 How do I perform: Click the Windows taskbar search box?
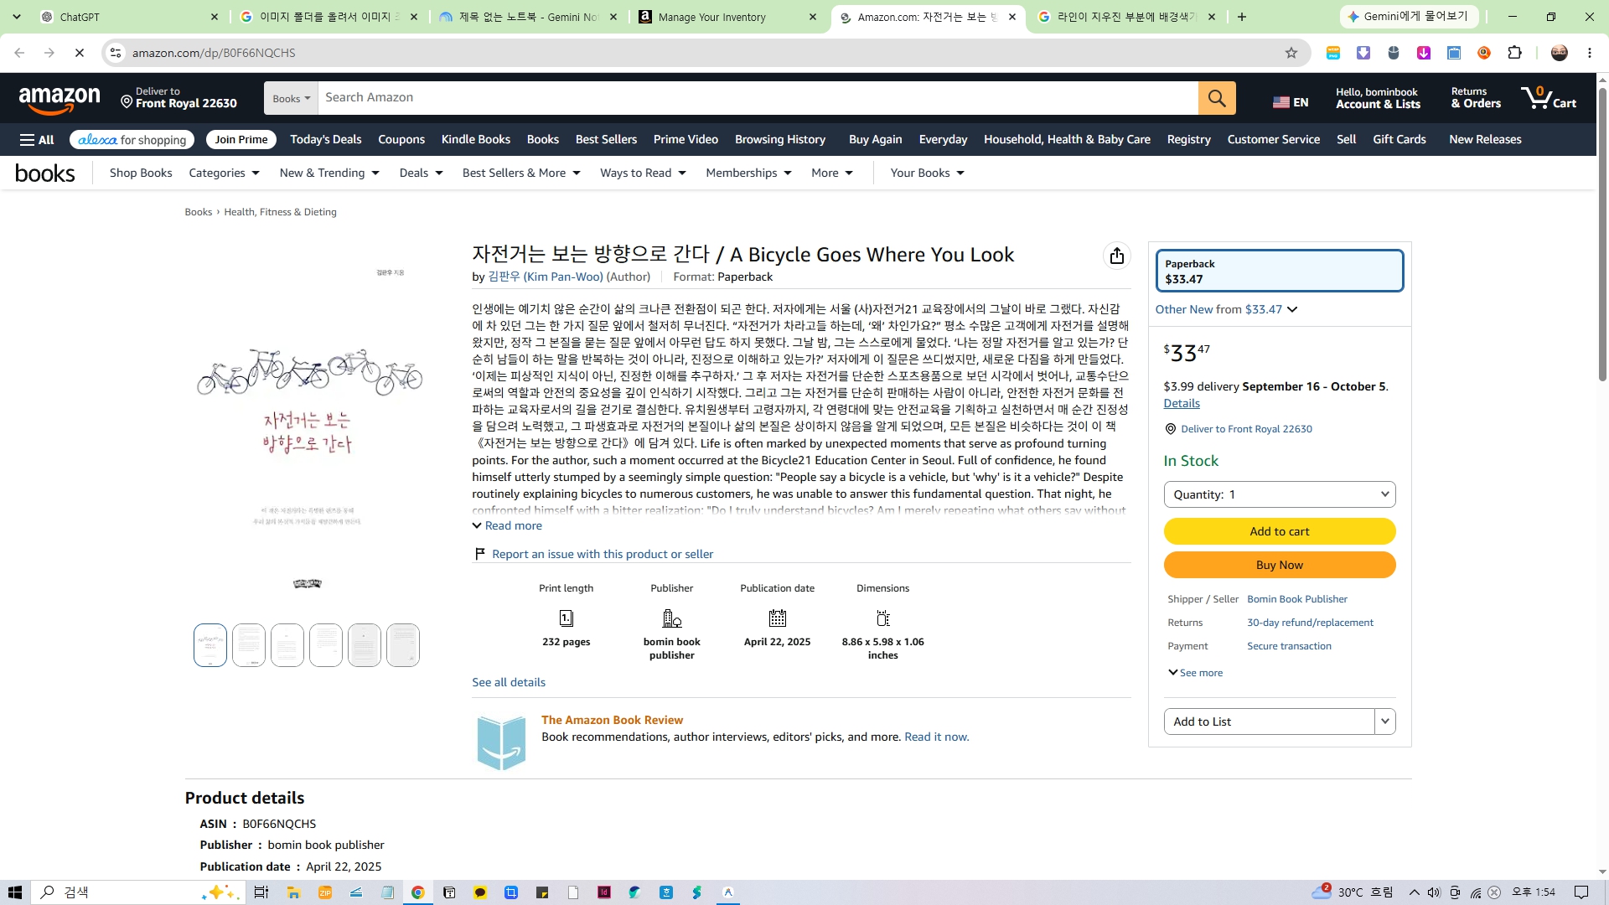pos(138,892)
